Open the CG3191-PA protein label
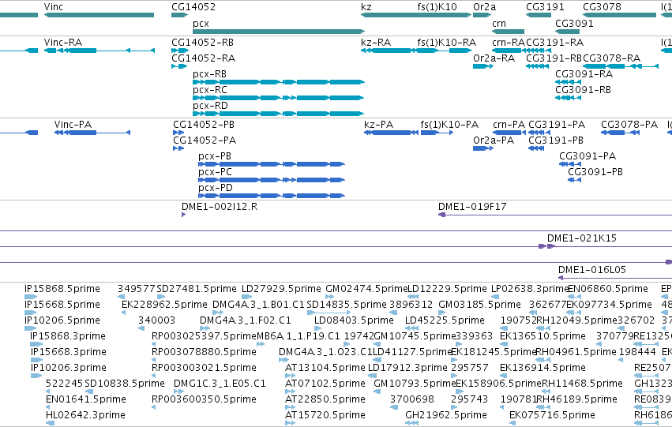Image resolution: width=672 pixels, height=427 pixels. (557, 125)
